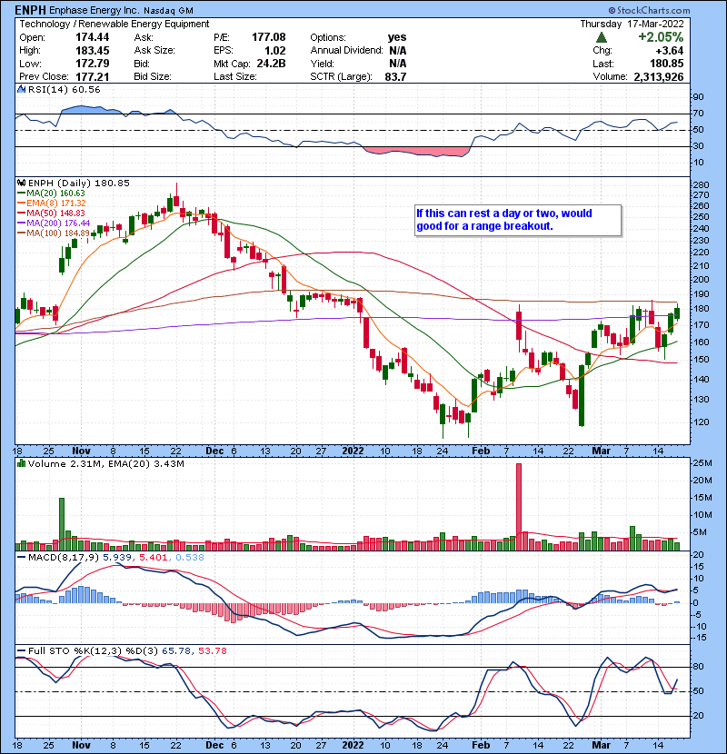Click the Annual Dividend N/A value

[x=397, y=51]
